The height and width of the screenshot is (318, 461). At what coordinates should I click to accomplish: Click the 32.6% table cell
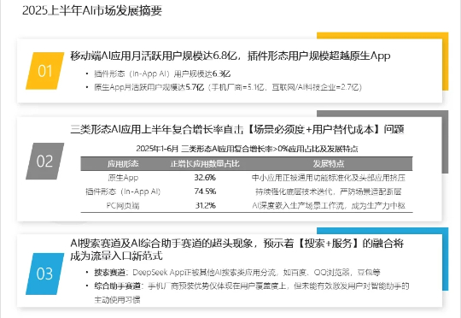tap(205, 178)
